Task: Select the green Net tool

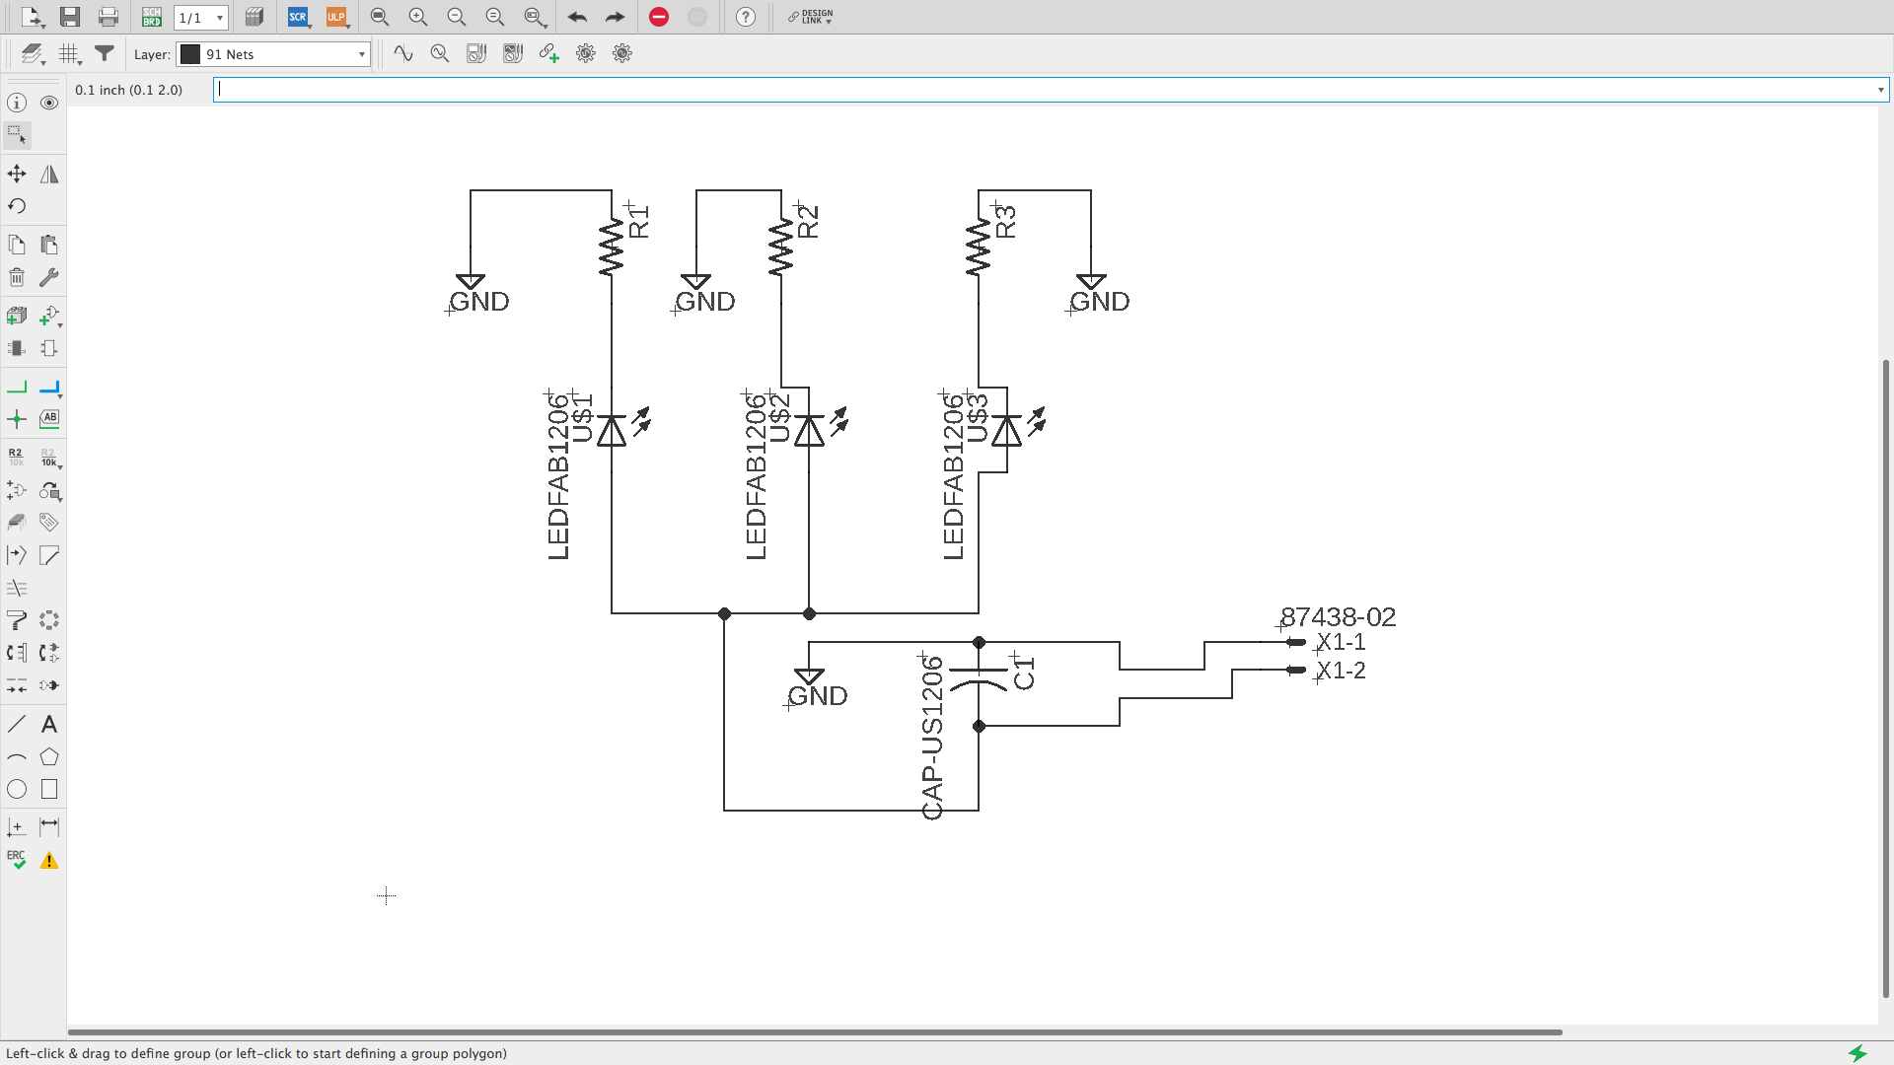Action: (x=17, y=388)
